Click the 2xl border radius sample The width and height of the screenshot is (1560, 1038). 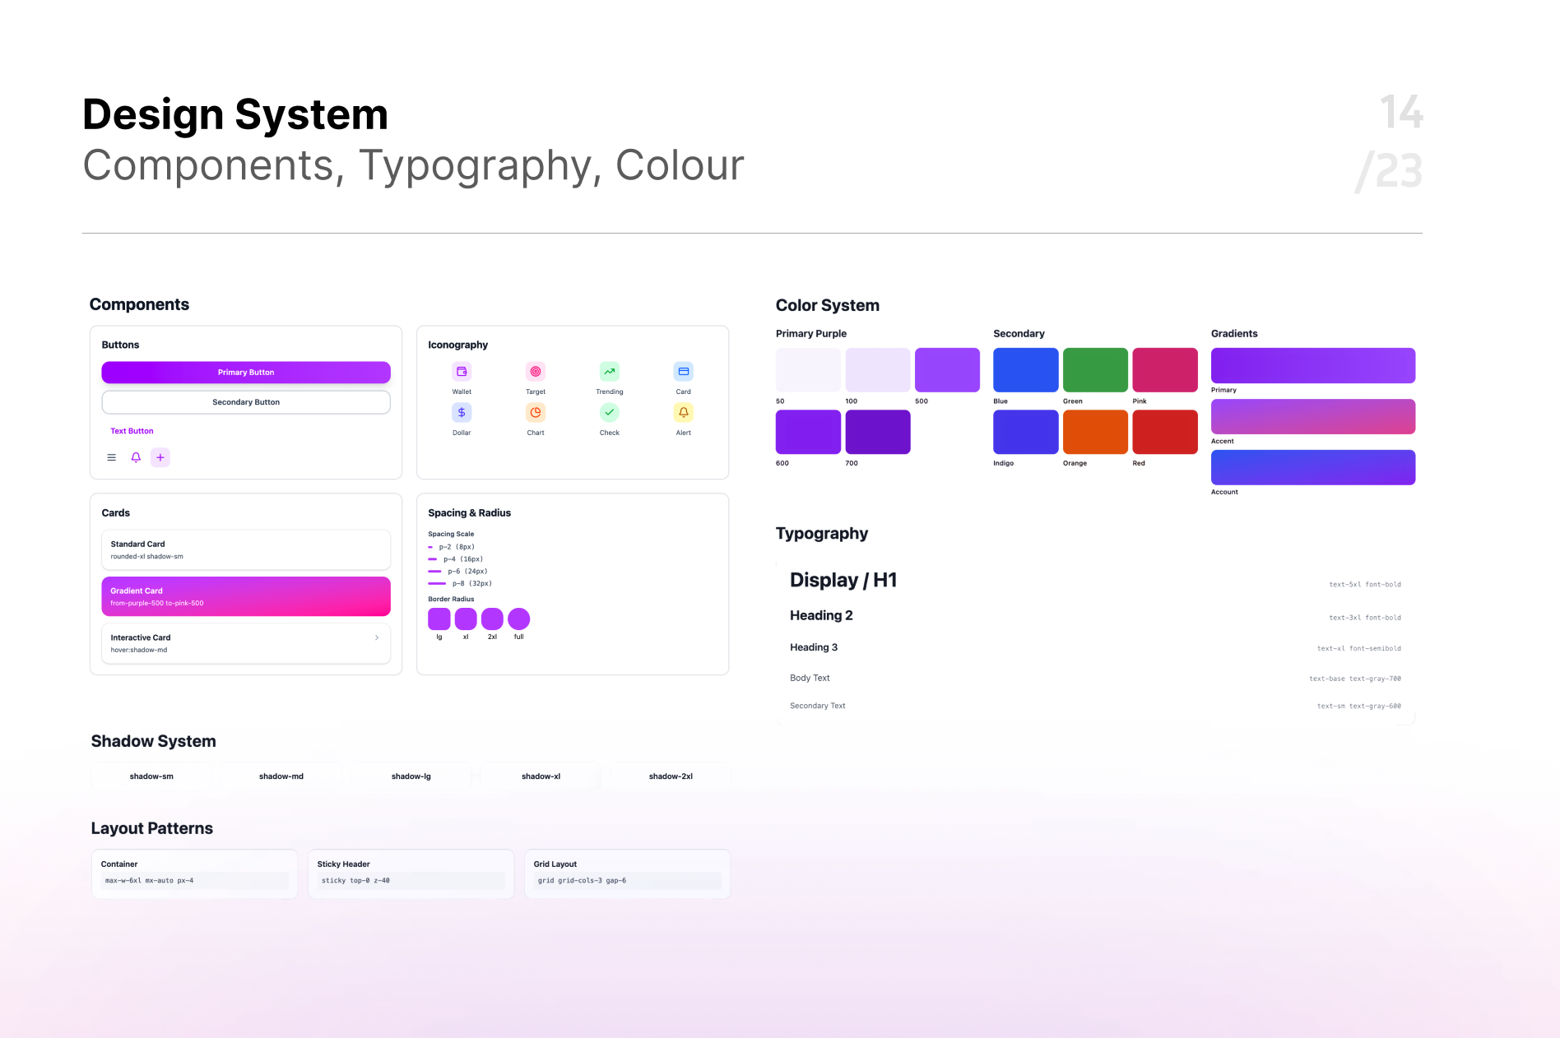coord(492,619)
